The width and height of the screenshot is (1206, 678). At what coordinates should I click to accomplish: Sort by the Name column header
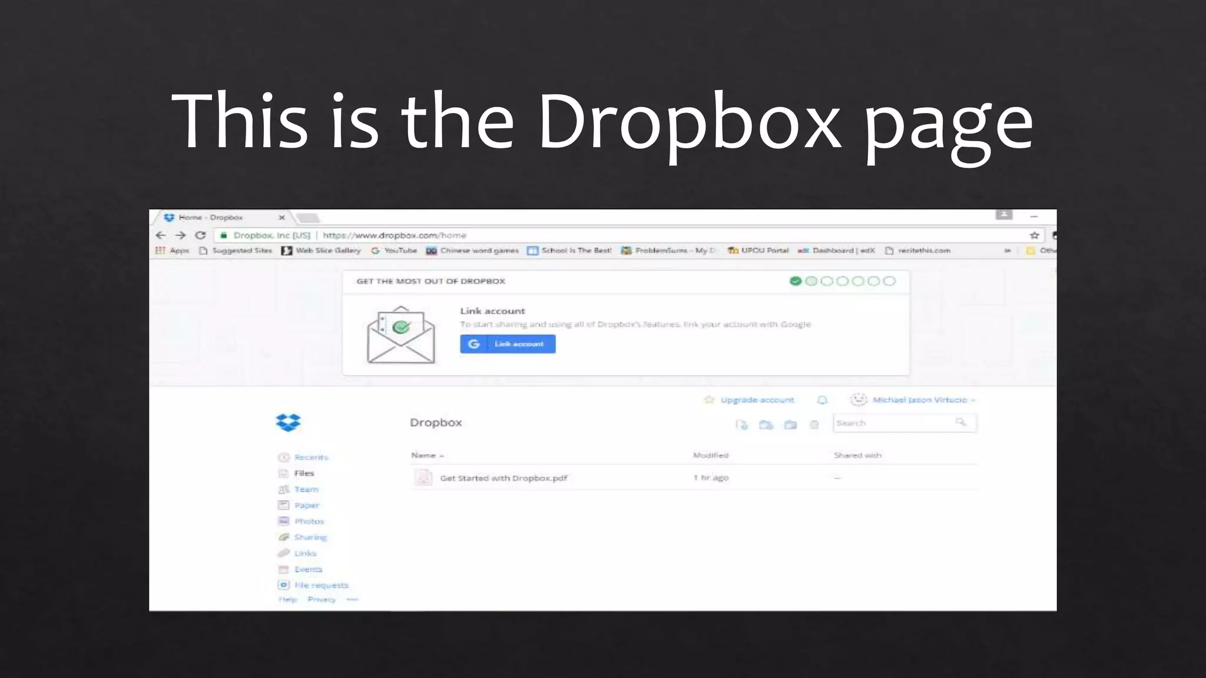point(428,456)
